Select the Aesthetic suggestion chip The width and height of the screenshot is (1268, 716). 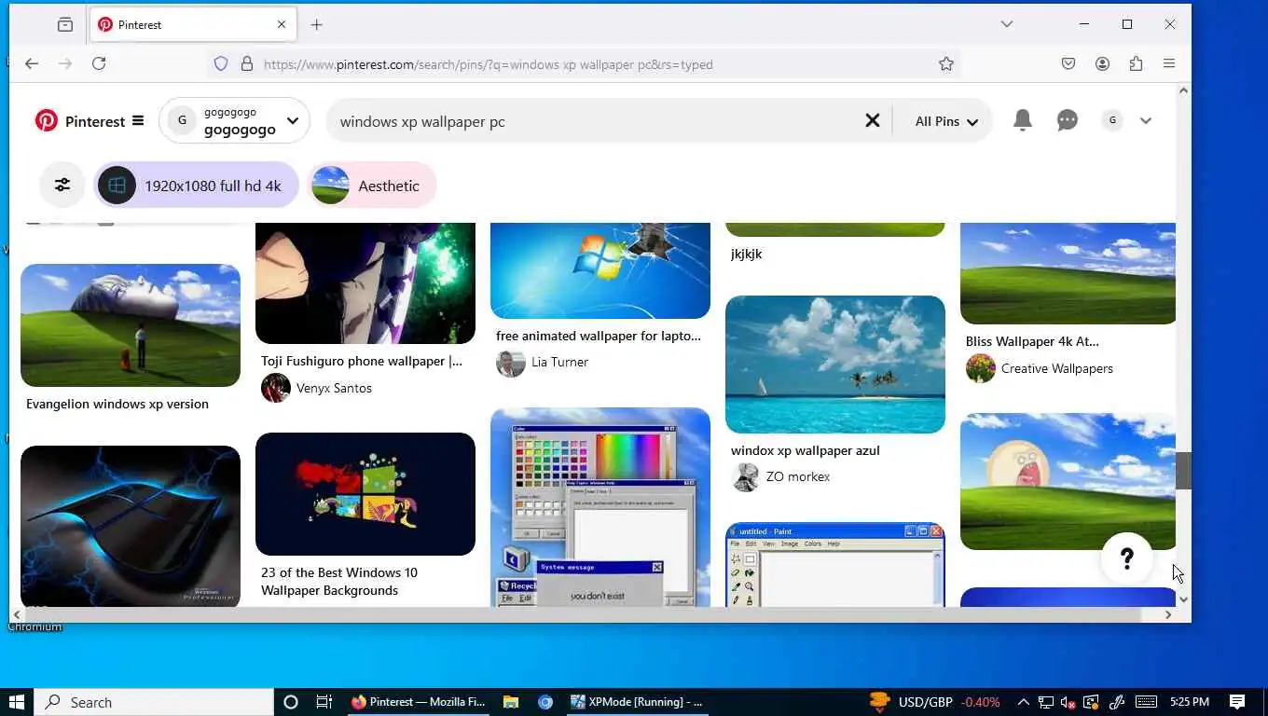click(x=372, y=186)
